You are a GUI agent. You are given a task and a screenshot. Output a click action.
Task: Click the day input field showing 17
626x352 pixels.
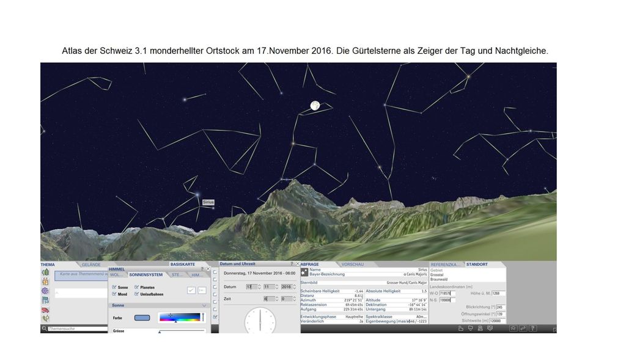[x=251, y=287]
